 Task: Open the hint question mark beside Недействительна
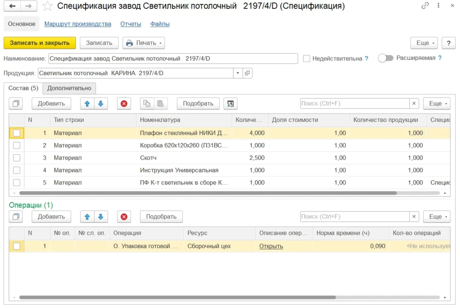(367, 58)
